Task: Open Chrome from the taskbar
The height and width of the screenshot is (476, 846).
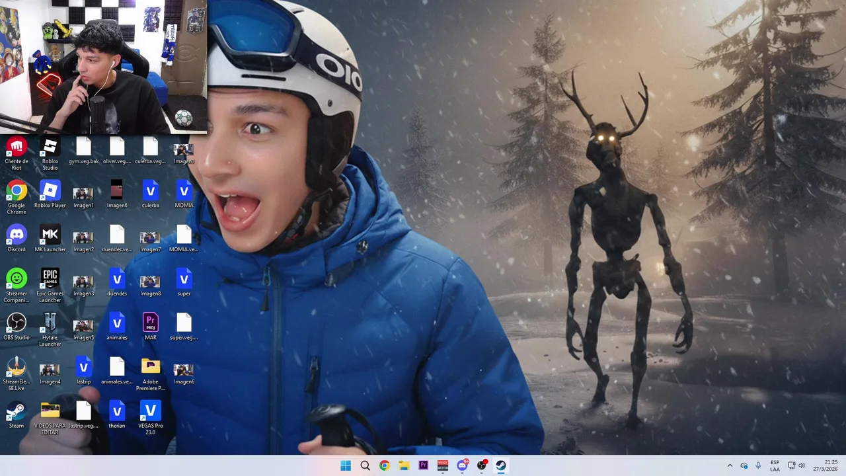Action: (384, 465)
